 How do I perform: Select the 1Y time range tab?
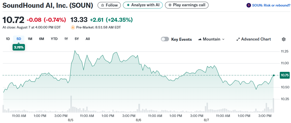66,39
